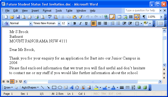Expand the Line Color dropdown arrow
The image size is (168, 97).
click(109, 88)
